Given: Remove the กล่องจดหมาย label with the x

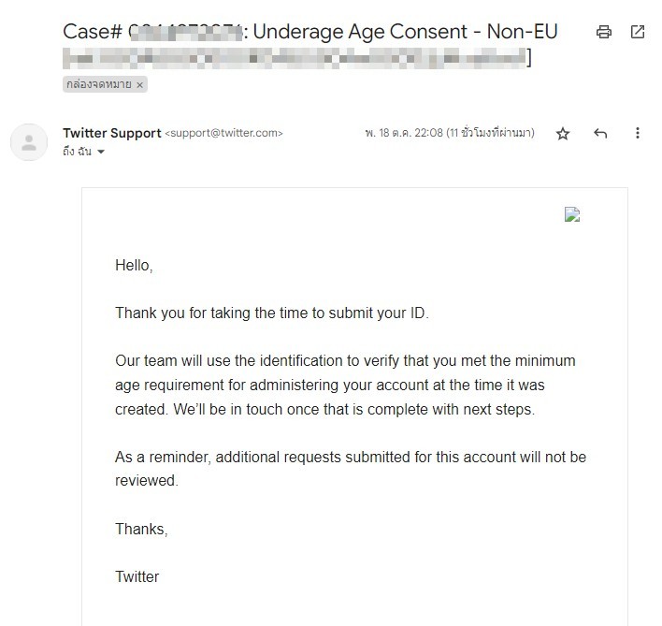Looking at the screenshot, I should (x=139, y=85).
